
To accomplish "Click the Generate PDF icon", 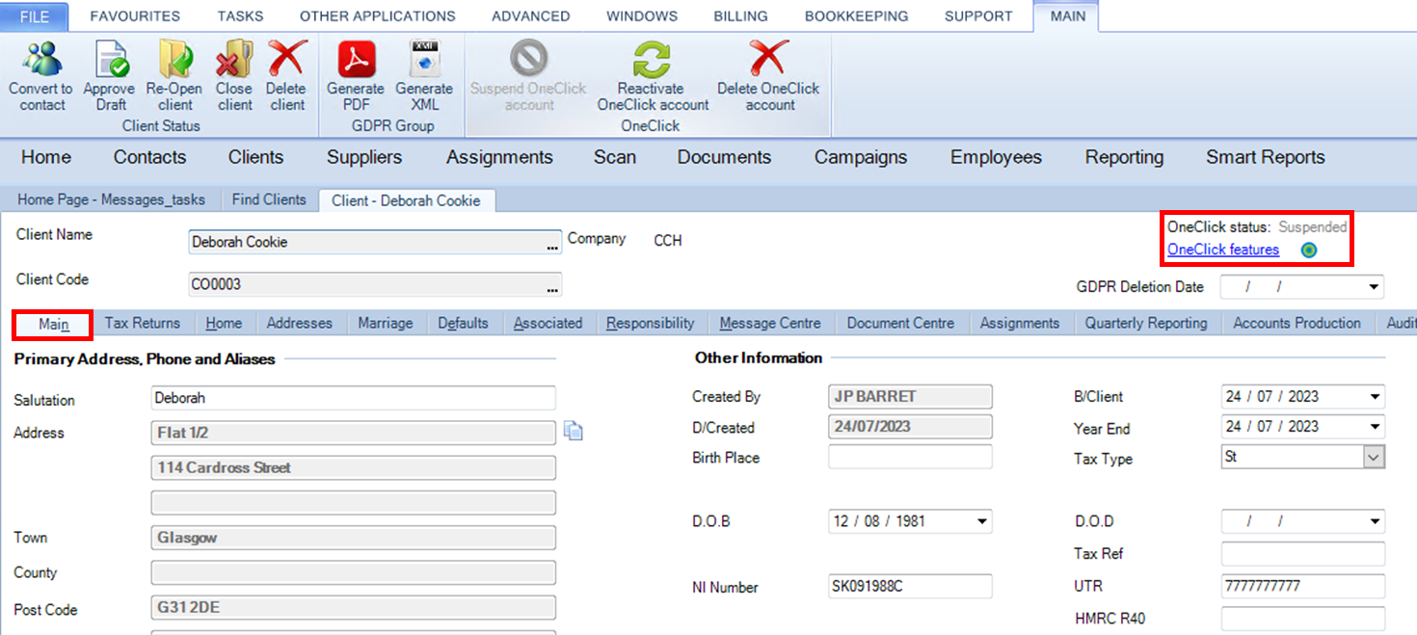I will tap(356, 59).
